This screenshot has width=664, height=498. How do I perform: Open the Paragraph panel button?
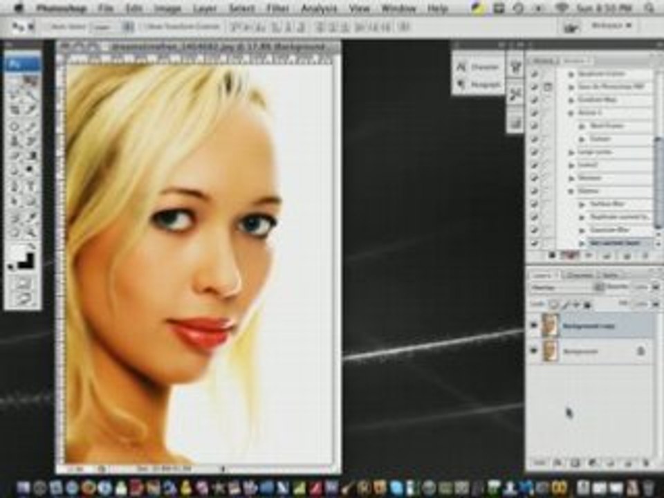(x=479, y=84)
